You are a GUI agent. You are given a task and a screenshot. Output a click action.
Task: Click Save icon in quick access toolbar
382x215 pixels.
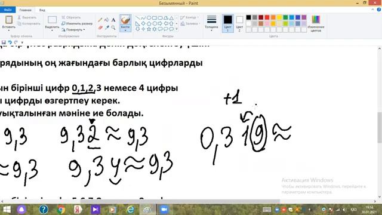[4, 42]
